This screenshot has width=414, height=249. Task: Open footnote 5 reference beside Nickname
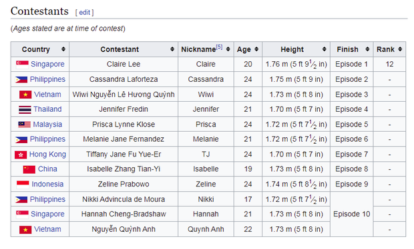[x=219, y=47]
